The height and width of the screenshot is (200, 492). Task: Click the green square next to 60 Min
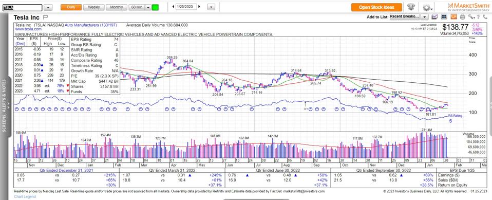[x=155, y=7]
